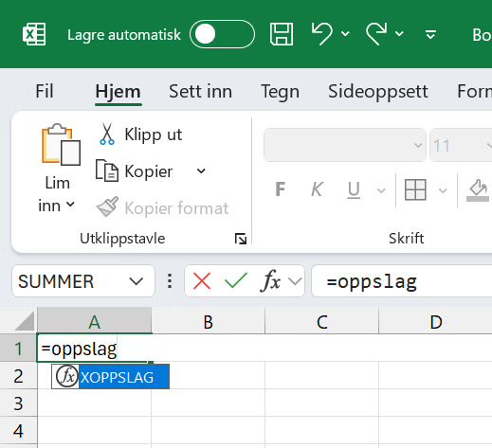
Task: Click the Save floppy disk icon
Action: (282, 34)
